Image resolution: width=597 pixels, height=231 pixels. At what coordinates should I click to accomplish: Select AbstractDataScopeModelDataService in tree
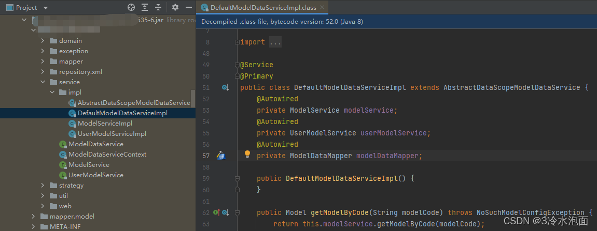[x=134, y=103]
